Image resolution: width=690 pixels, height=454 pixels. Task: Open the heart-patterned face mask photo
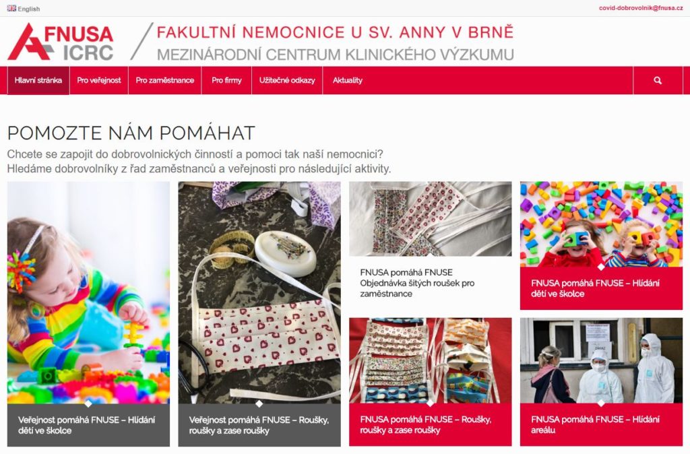click(259, 292)
